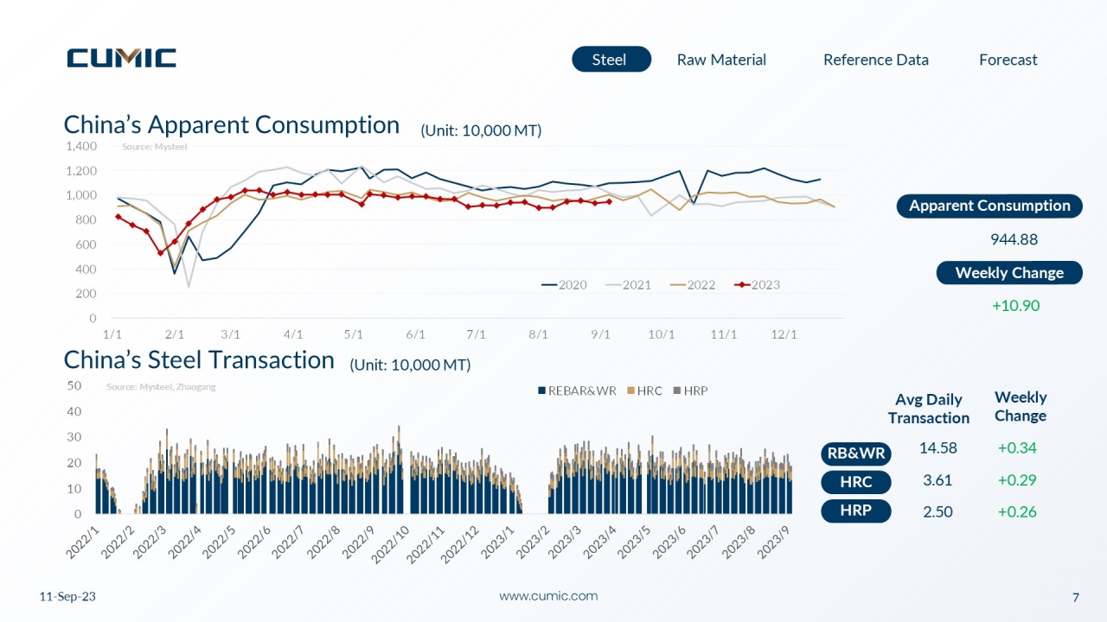Switch to the Reference Data tab
The image size is (1107, 622).
click(875, 60)
